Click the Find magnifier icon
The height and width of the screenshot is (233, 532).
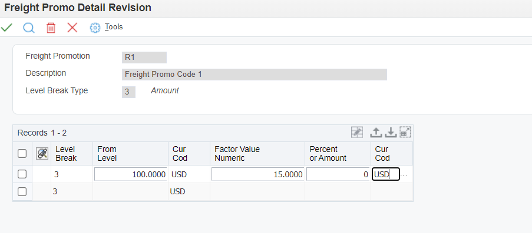[x=29, y=28]
